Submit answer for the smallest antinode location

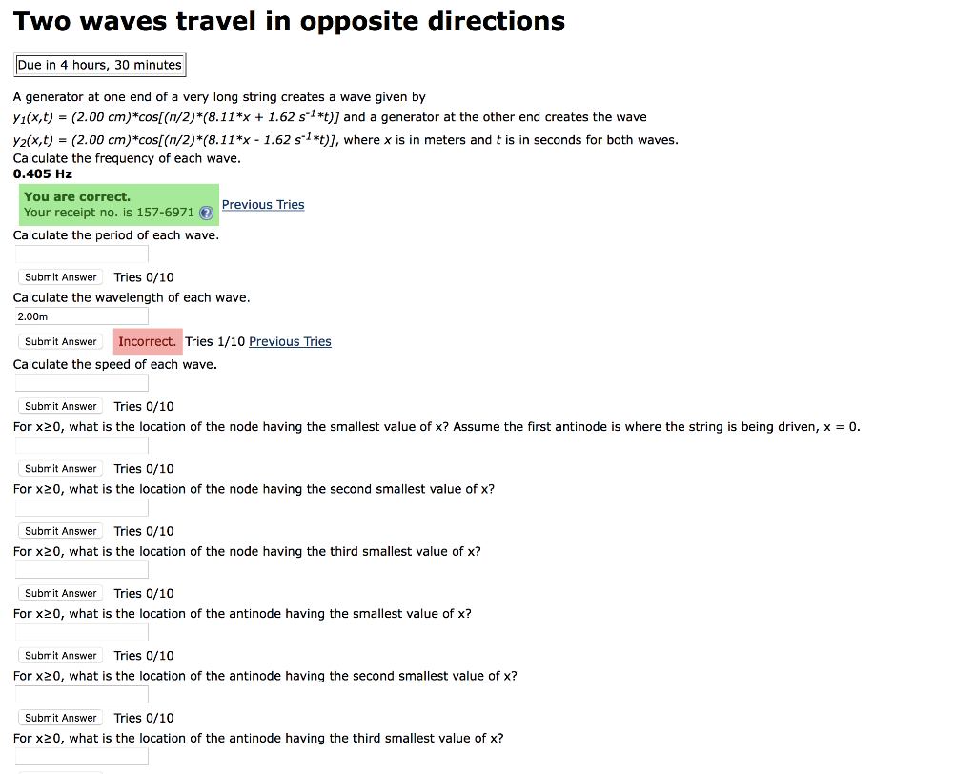(x=59, y=655)
